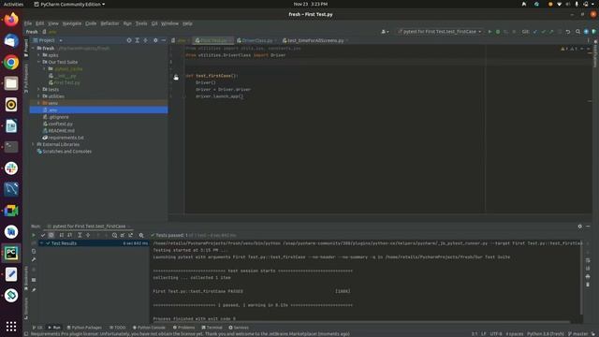Expand all test results icon in Run toolbar
The width and height of the screenshot is (599, 337).
coord(80,235)
